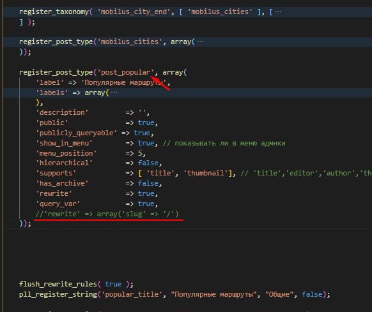Viewport: 372px width, 312px height.
Task: Click the value 5 of menu_position
Action: (x=140, y=153)
